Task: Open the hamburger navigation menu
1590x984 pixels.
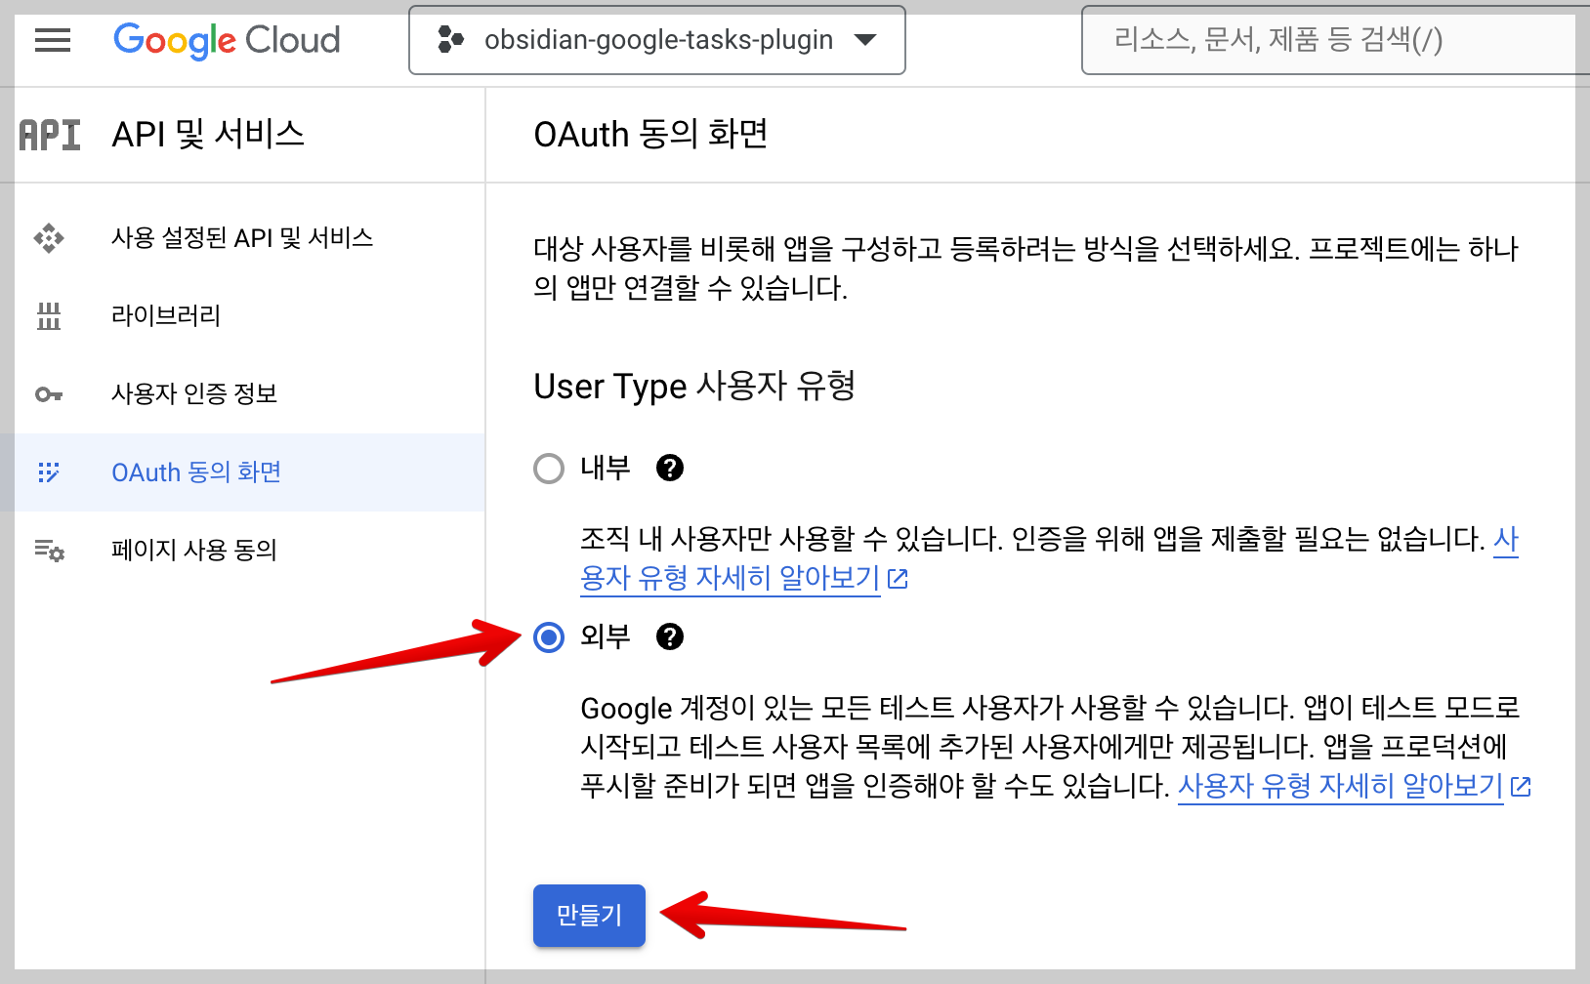Action: [52, 40]
